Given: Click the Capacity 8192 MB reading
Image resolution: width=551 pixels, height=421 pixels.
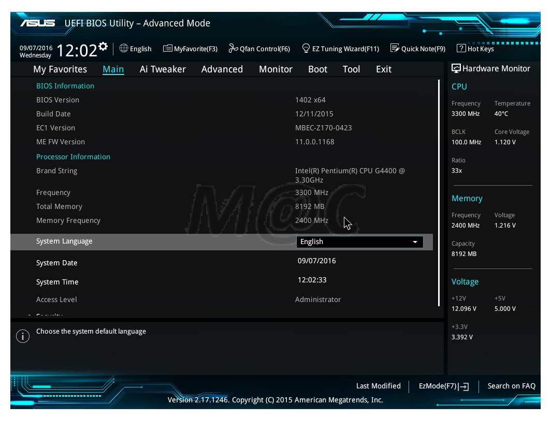Looking at the screenshot, I should pyautogui.click(x=464, y=253).
